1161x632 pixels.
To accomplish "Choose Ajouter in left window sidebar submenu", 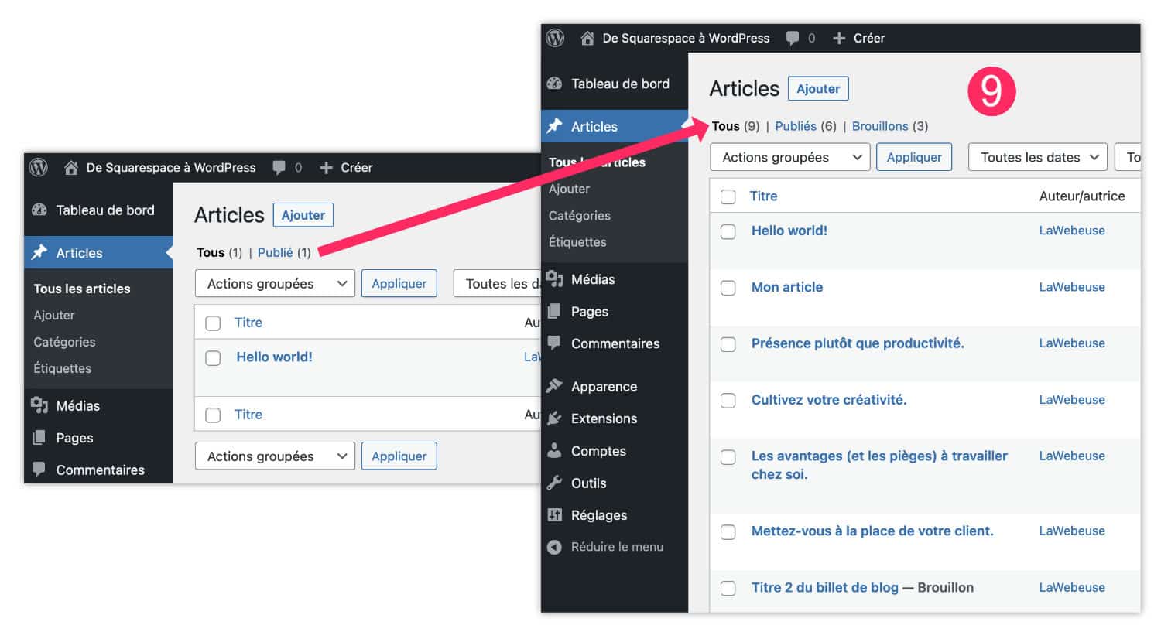I will [54, 315].
